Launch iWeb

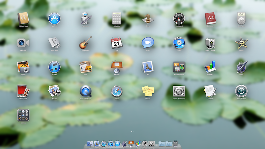pos(86,67)
